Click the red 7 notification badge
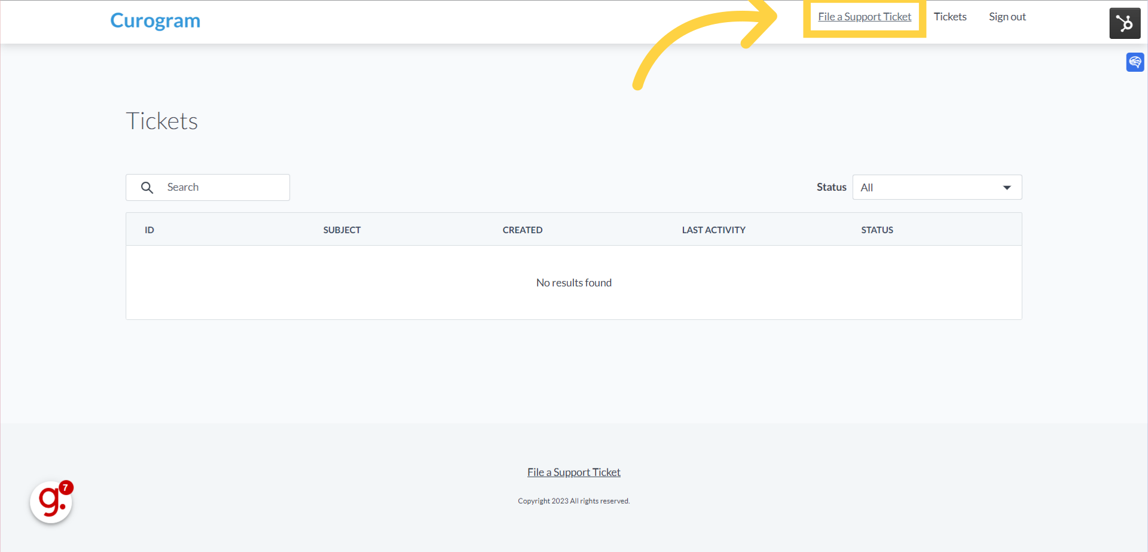 (x=66, y=487)
